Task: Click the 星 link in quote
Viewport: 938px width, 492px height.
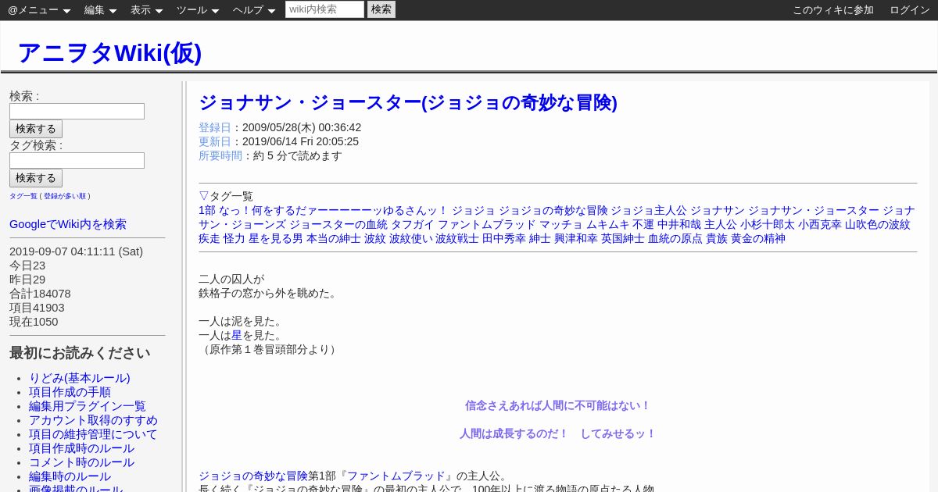Action: click(237, 335)
